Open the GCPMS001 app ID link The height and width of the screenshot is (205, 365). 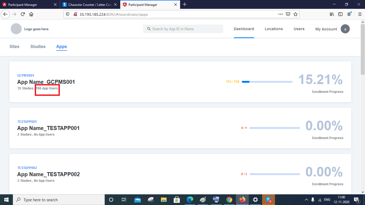tap(26, 76)
